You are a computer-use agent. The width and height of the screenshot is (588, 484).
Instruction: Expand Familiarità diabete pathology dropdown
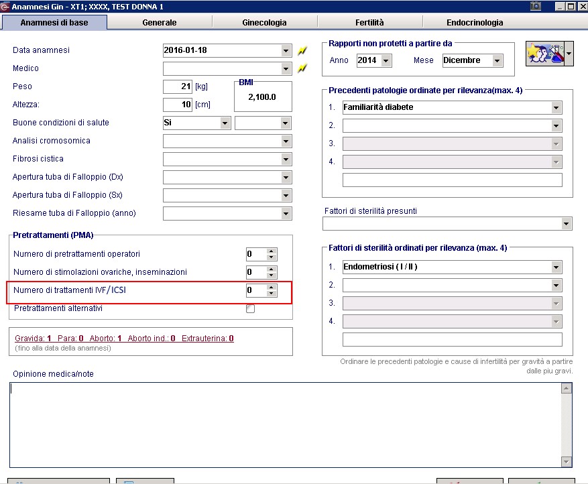556,108
